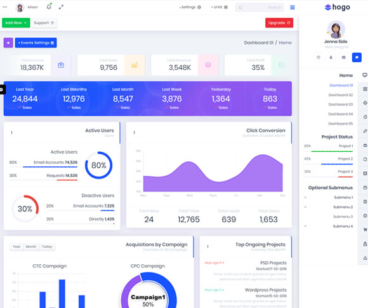This screenshot has width=368, height=308.
Task: Open the UI Kit dropdown
Action: [x=219, y=7]
